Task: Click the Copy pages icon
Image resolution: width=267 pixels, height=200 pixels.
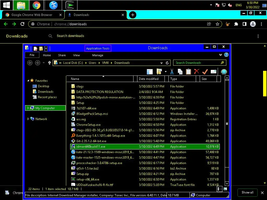Action: point(180,72)
